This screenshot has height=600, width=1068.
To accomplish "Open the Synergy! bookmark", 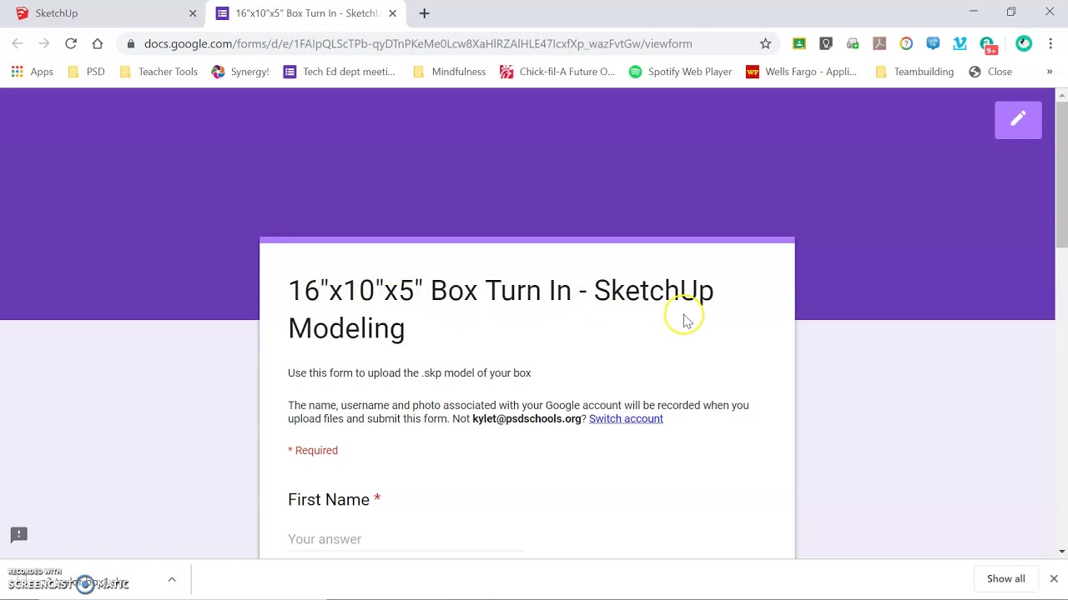I will coord(240,72).
